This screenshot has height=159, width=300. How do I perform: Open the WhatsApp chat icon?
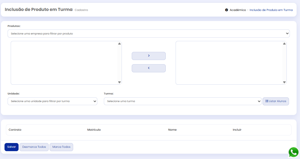coord(294,152)
